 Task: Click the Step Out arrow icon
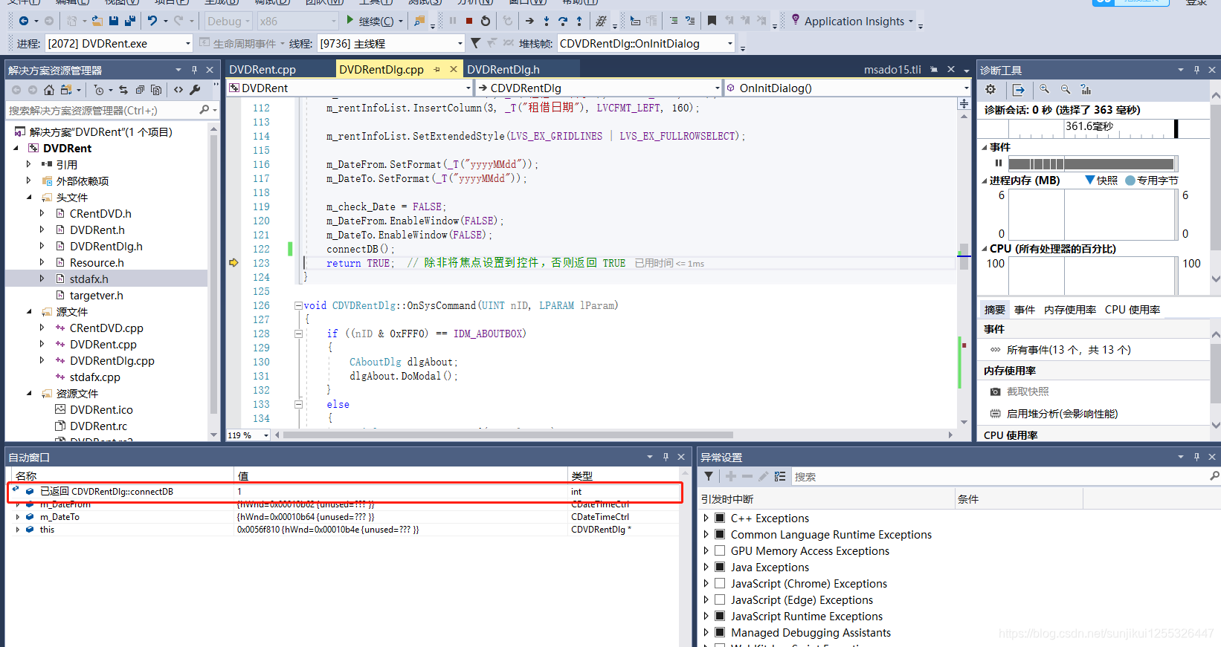(579, 21)
